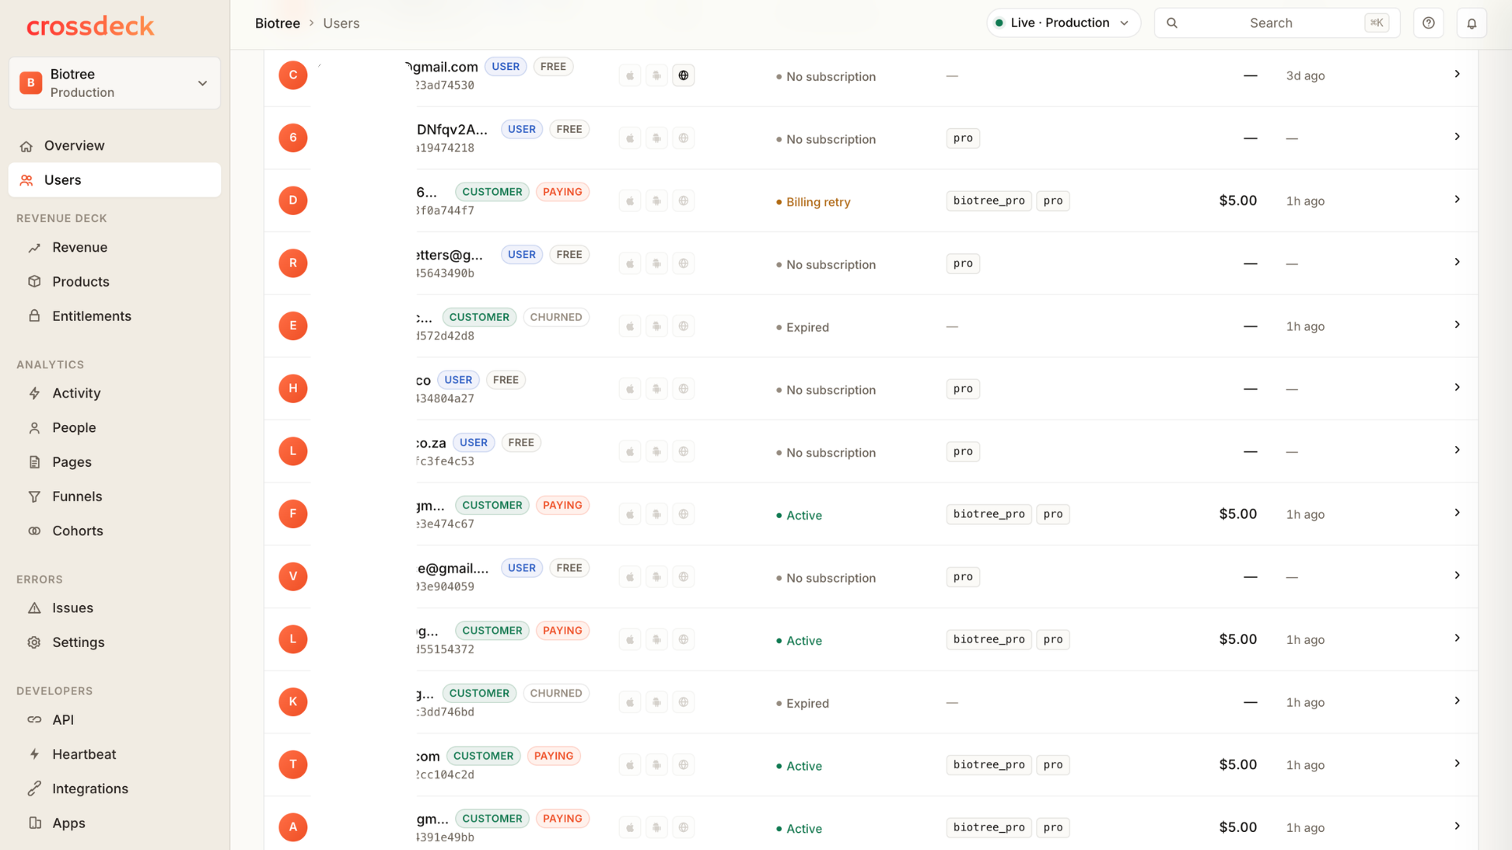Click the Issues warning triangle icon
The image size is (1512, 850).
pyautogui.click(x=35, y=608)
